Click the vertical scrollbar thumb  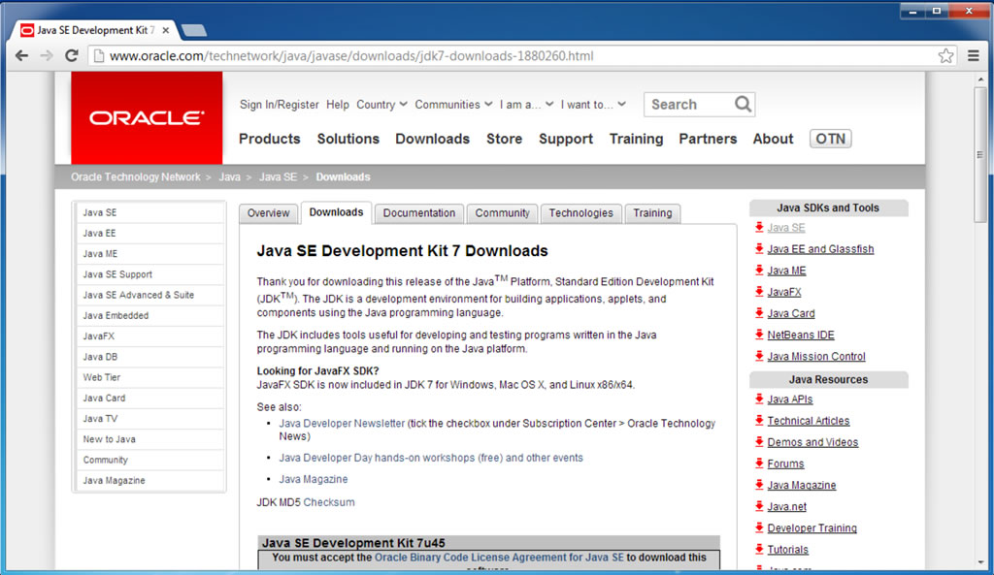coord(980,154)
